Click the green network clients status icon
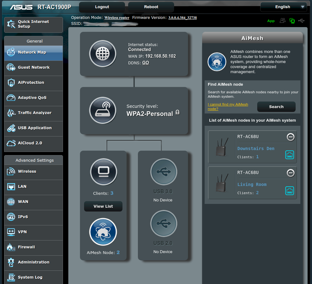The height and width of the screenshot is (284, 312). pyautogui.click(x=292, y=20)
